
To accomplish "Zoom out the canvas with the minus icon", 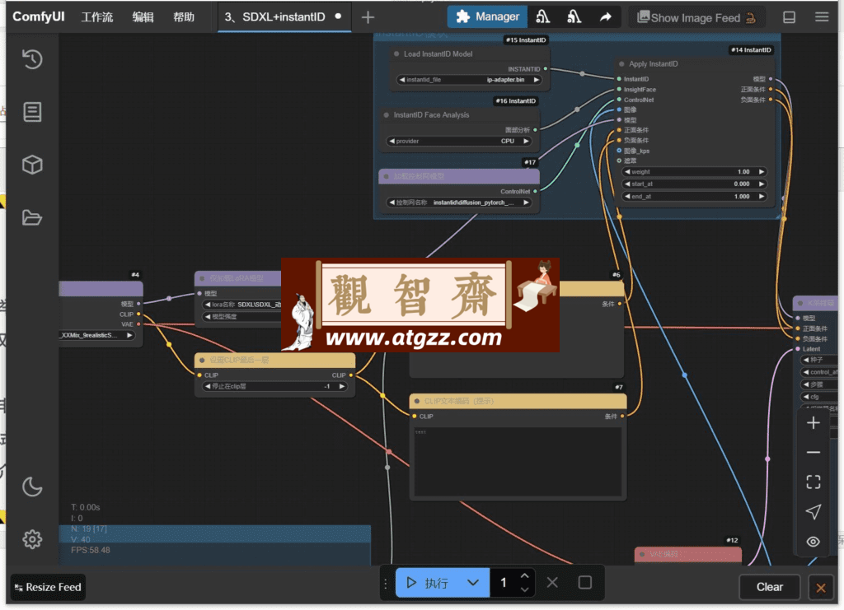I will [x=814, y=453].
